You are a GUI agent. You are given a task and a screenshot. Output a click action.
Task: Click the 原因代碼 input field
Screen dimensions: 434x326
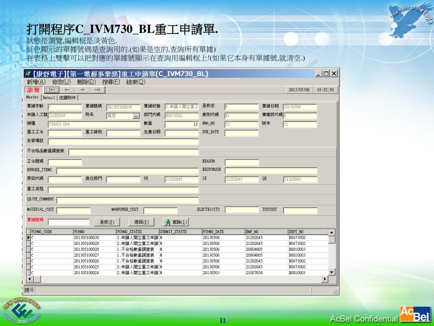click(65, 180)
